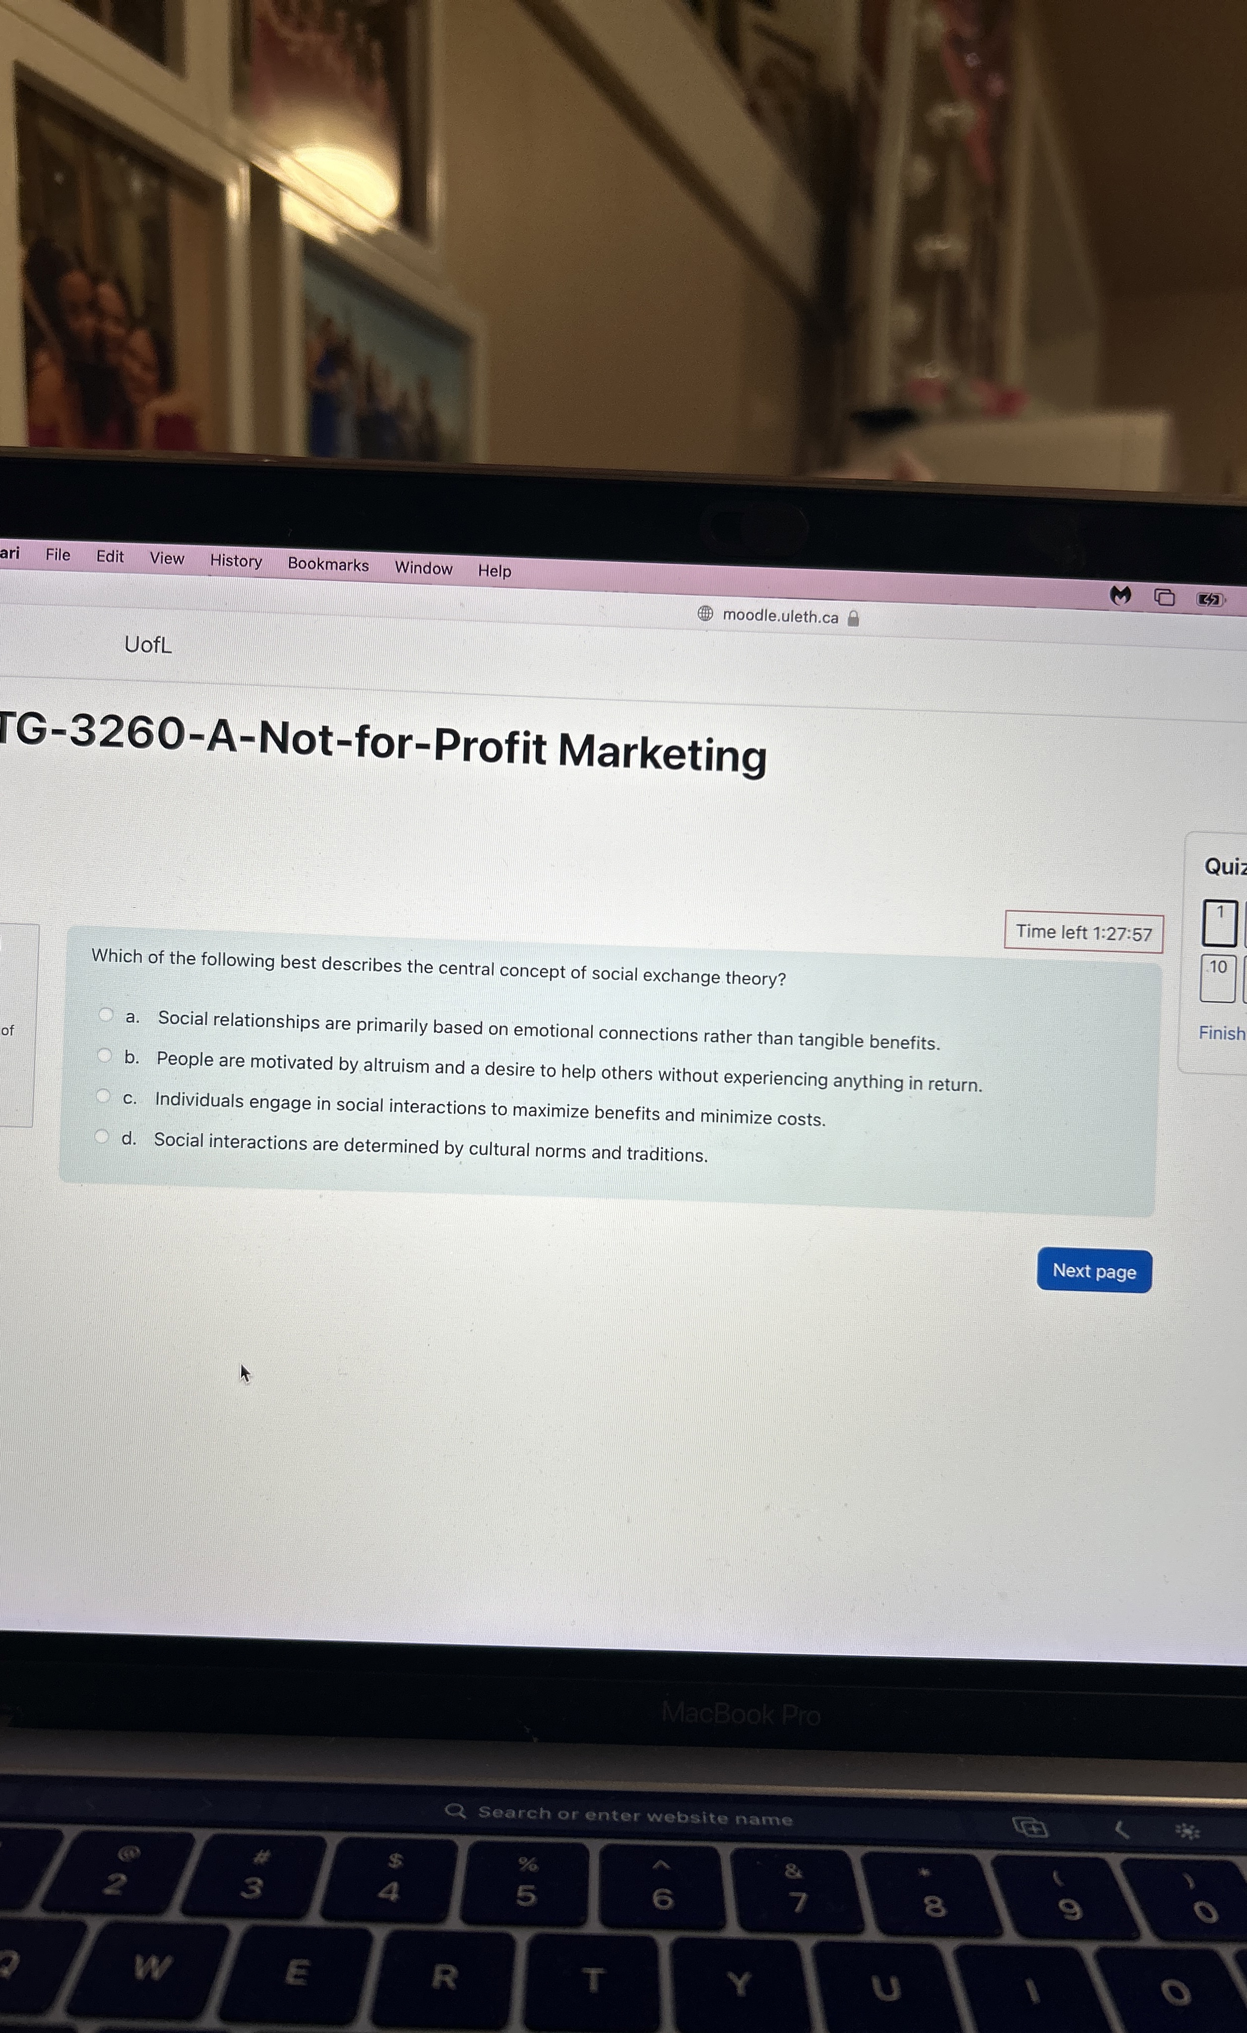Select answer b about altruism
1247x2033 pixels.
[x=104, y=1055]
